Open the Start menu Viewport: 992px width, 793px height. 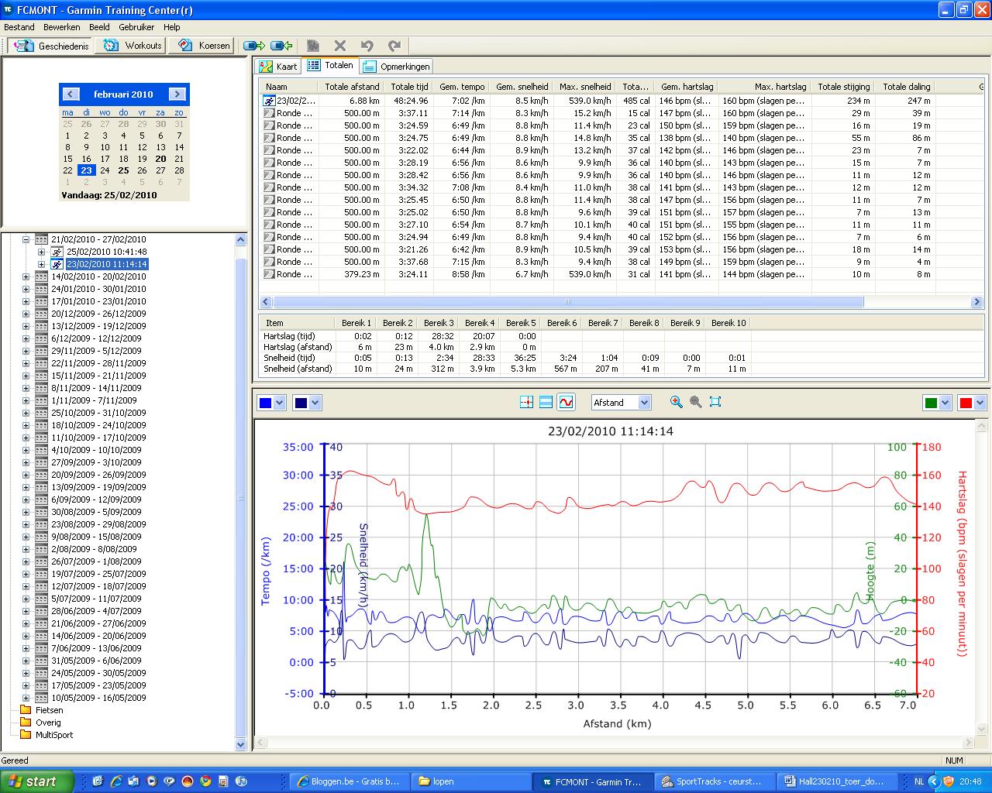pos(37,781)
